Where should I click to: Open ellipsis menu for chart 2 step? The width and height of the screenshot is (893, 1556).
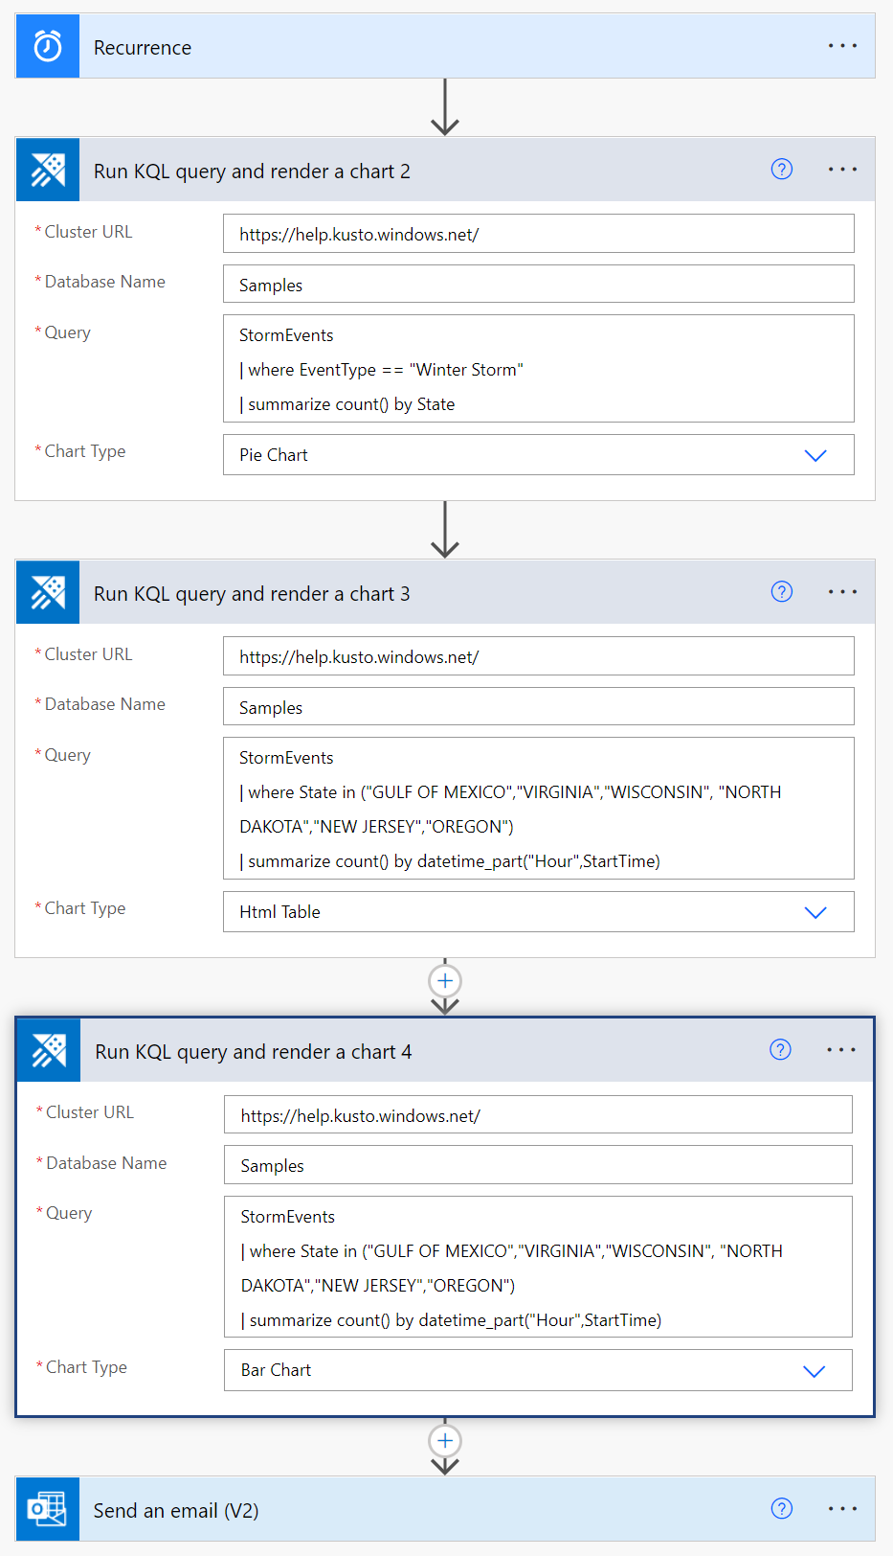point(842,170)
